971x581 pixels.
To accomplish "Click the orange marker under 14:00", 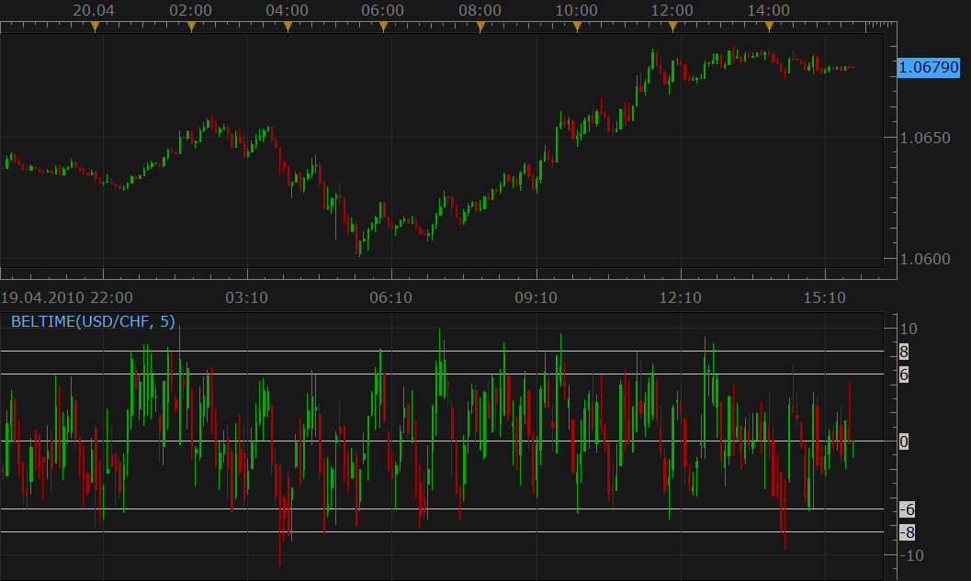I will (x=769, y=27).
